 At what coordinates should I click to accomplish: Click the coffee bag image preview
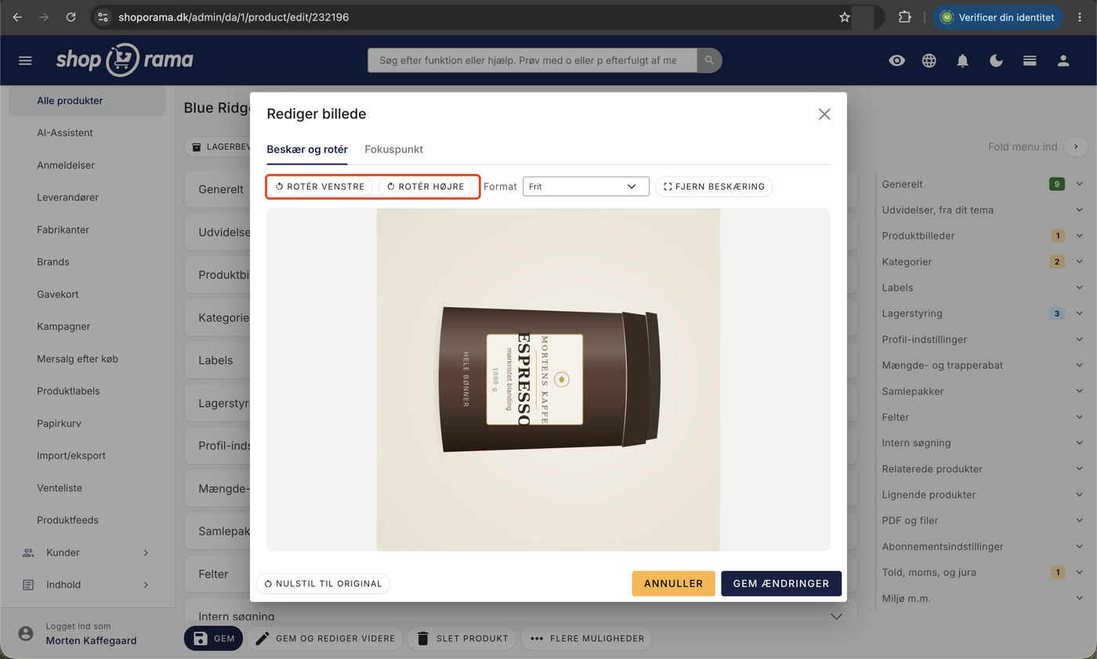coord(548,379)
